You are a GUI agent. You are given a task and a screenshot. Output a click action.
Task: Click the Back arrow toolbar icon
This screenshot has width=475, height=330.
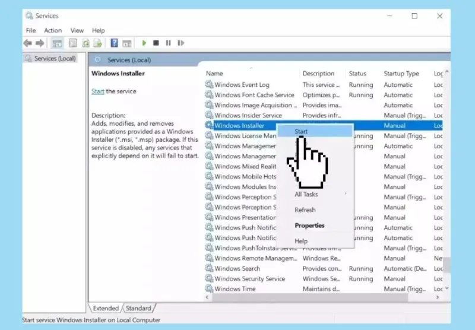pos(28,43)
